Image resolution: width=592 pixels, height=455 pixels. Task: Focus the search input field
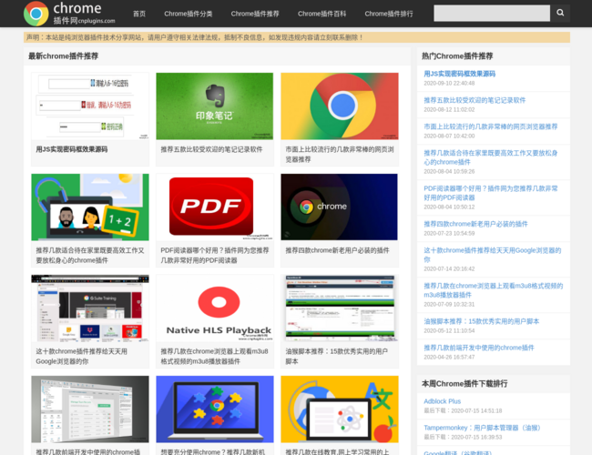point(492,14)
